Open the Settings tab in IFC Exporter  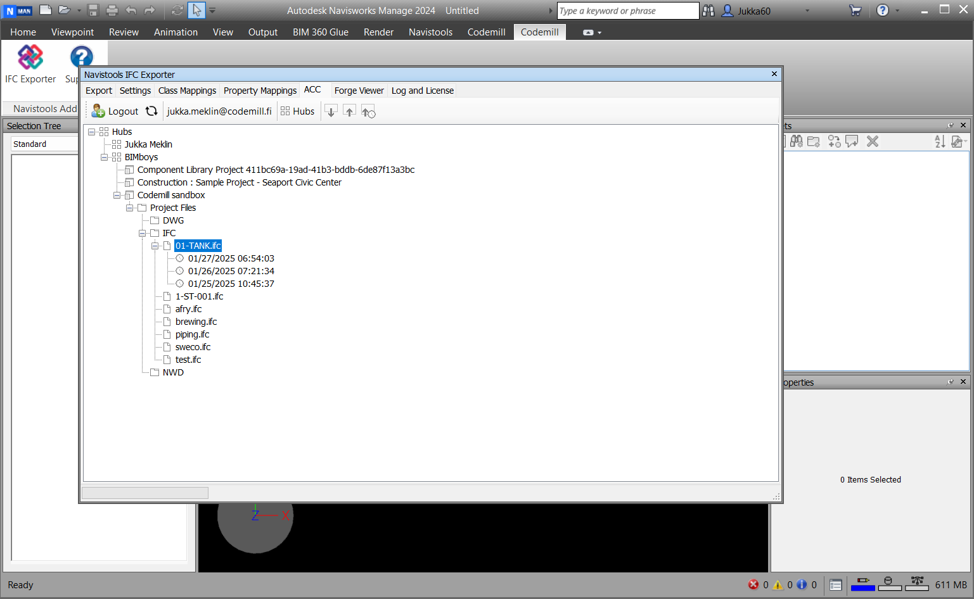(135, 91)
